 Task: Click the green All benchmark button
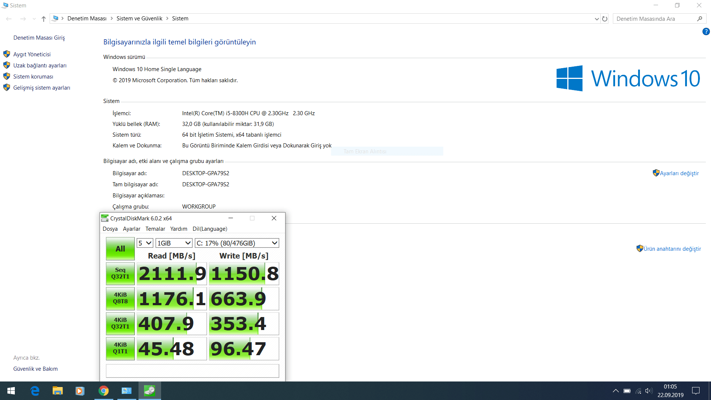tap(120, 249)
